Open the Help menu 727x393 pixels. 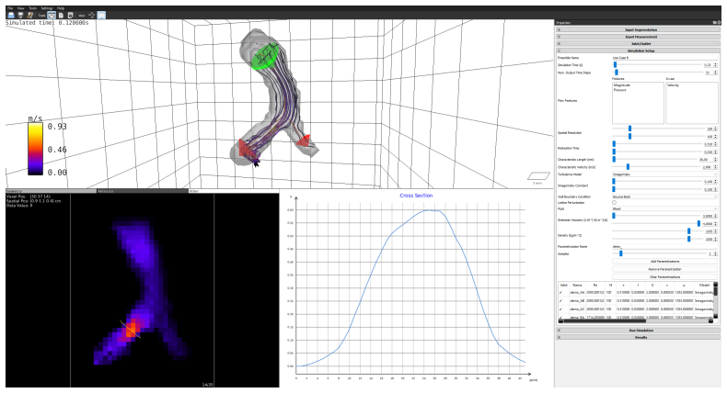pyautogui.click(x=61, y=8)
